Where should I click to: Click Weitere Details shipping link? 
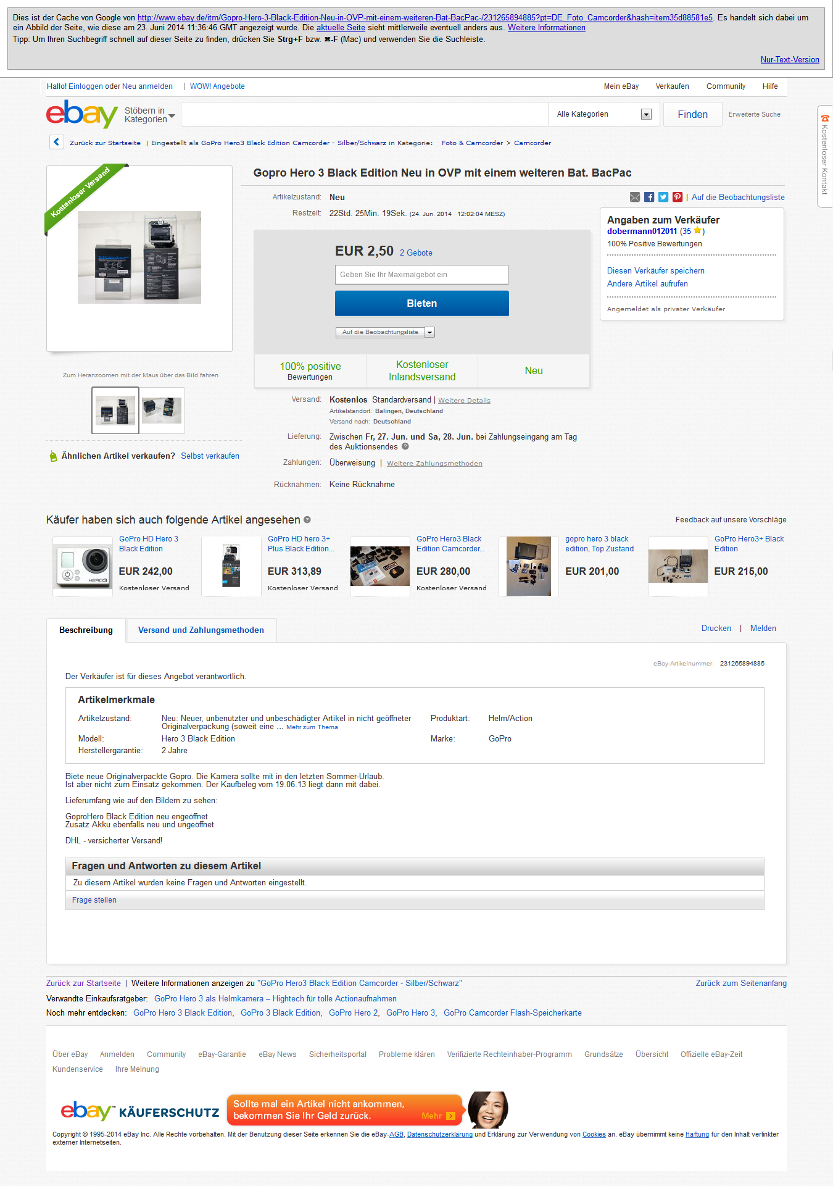[x=464, y=401]
